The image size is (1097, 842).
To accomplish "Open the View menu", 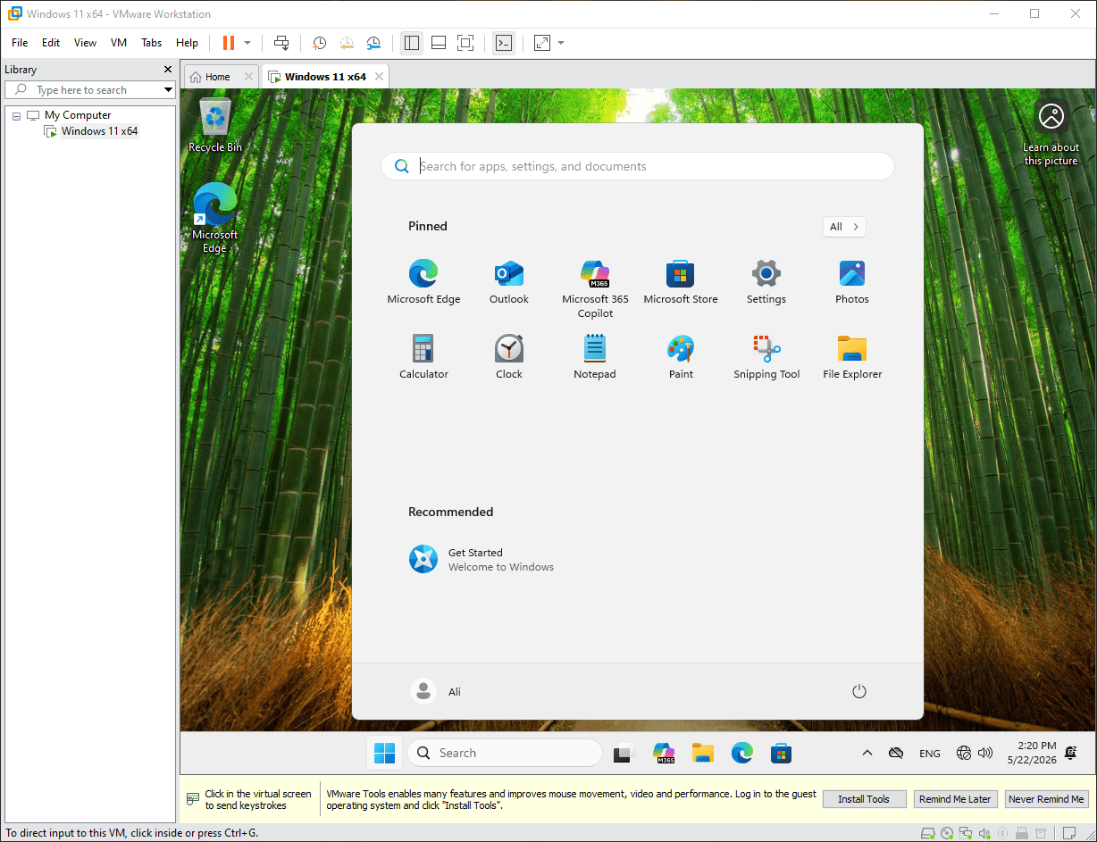I will click(85, 43).
